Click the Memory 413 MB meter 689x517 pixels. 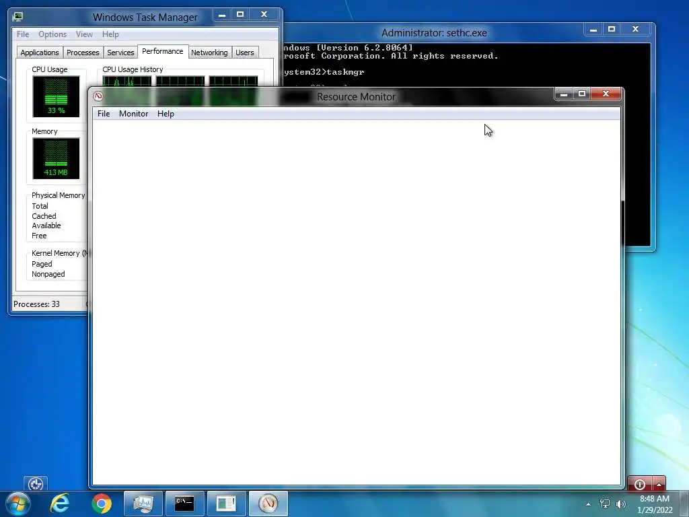coord(57,159)
